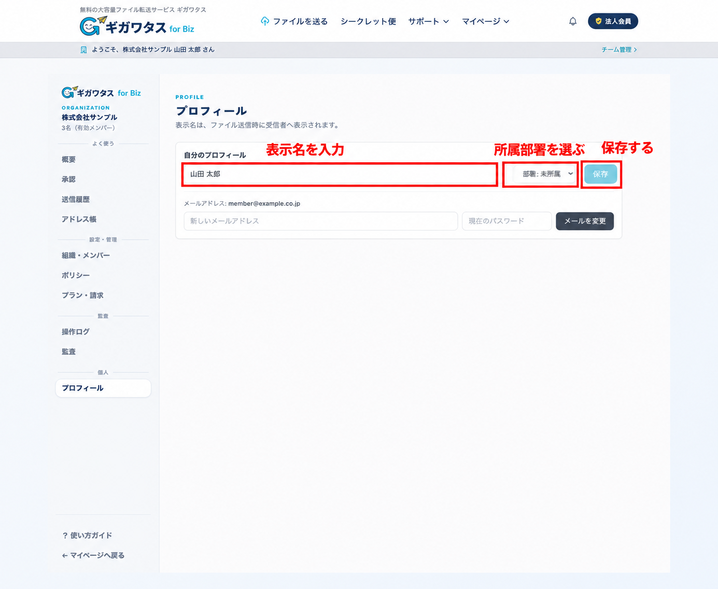This screenshot has width=718, height=589.
Task: Click the welcome text ようこそ、株式会社サンプル 山田 太郎 さん
Action: click(153, 50)
